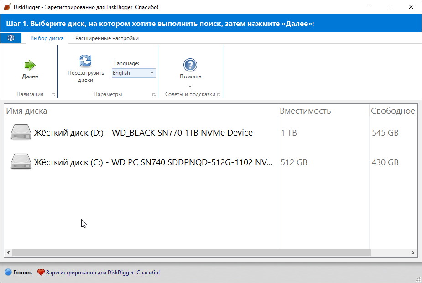422x283 pixels.
Task: Click the Перезагрузить диски refresh icon
Action: 86,61
